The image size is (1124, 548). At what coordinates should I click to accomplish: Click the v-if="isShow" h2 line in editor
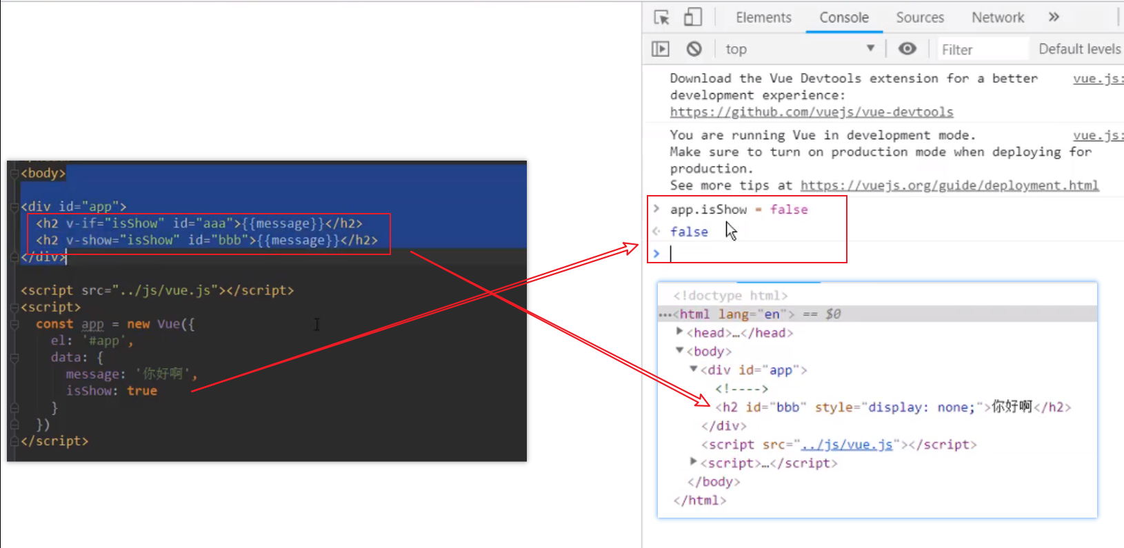click(x=199, y=223)
